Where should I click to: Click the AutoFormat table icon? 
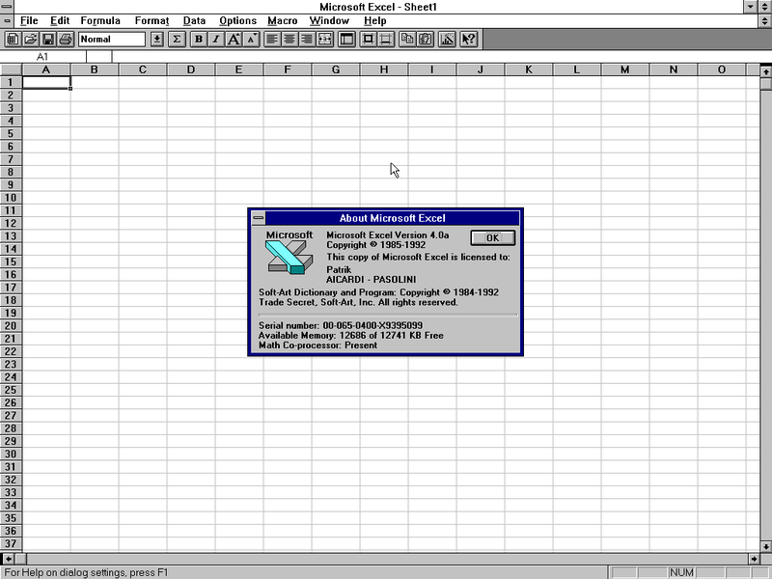point(346,40)
